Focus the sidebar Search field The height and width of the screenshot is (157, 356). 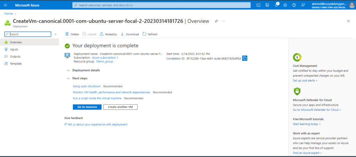[x=28, y=34]
